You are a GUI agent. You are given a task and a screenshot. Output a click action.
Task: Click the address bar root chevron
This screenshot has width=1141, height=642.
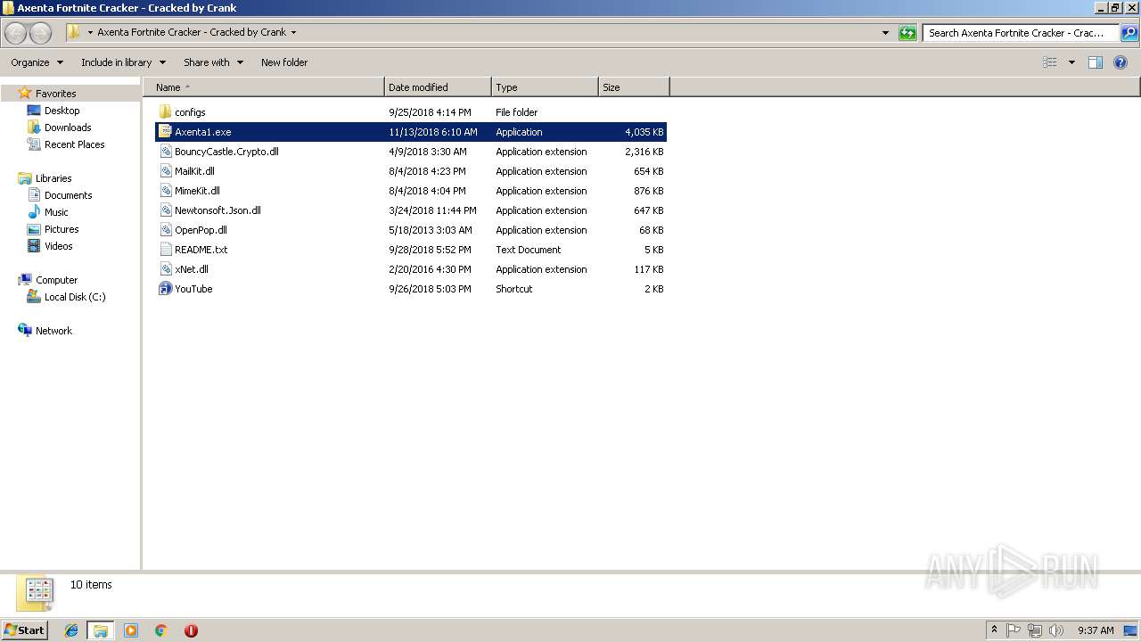(x=90, y=33)
